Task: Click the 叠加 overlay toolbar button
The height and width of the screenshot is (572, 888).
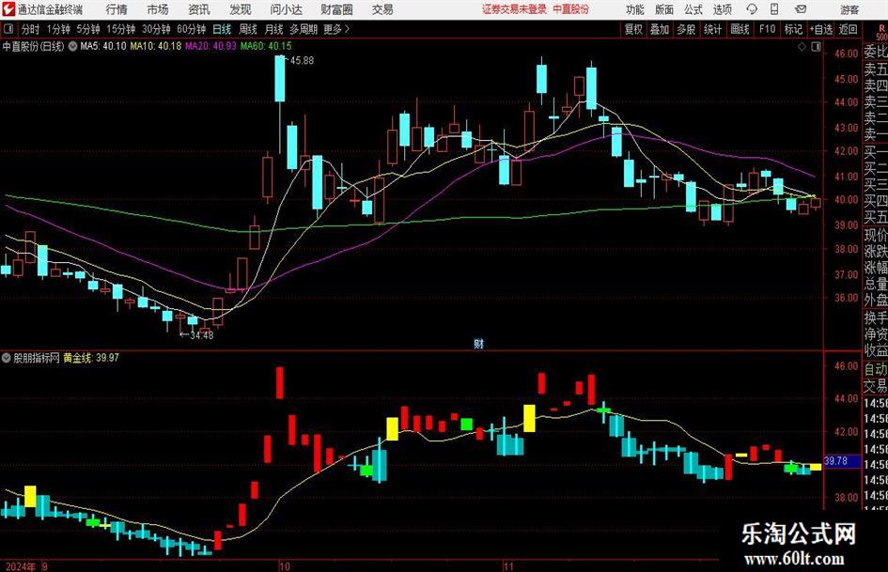Action: tap(660, 29)
